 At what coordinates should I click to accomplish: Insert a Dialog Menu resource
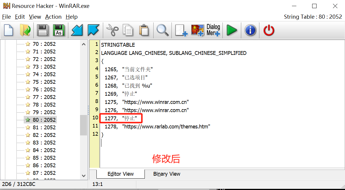coord(213,30)
